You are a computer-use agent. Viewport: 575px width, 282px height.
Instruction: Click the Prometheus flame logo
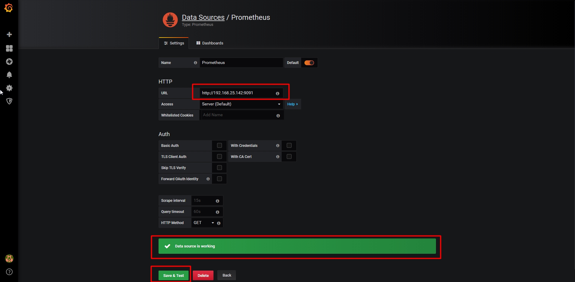[170, 20]
